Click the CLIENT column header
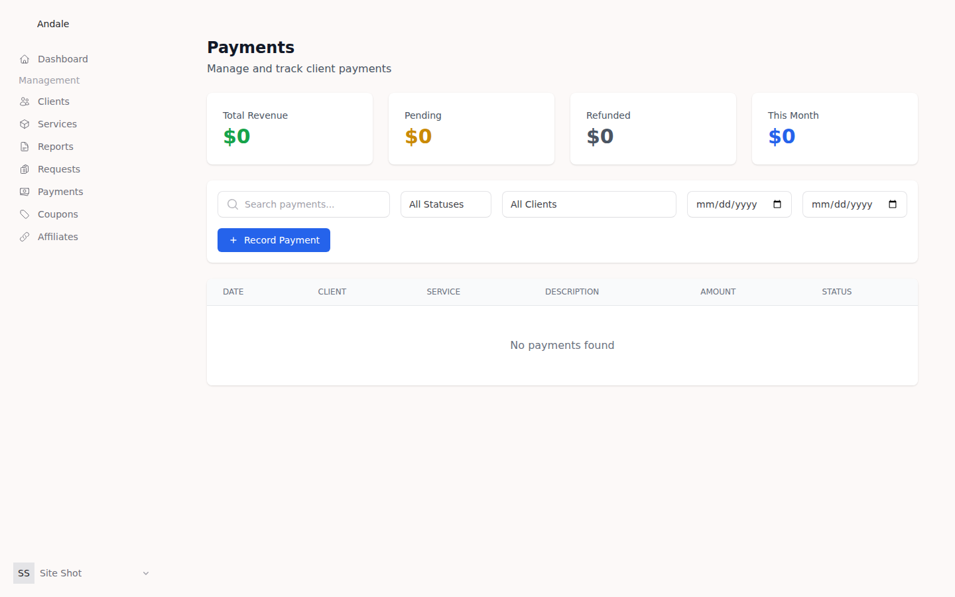 coord(332,292)
